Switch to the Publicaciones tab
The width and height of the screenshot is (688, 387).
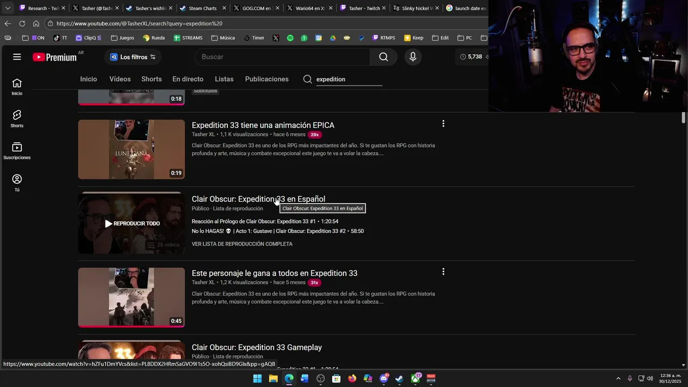tap(267, 79)
